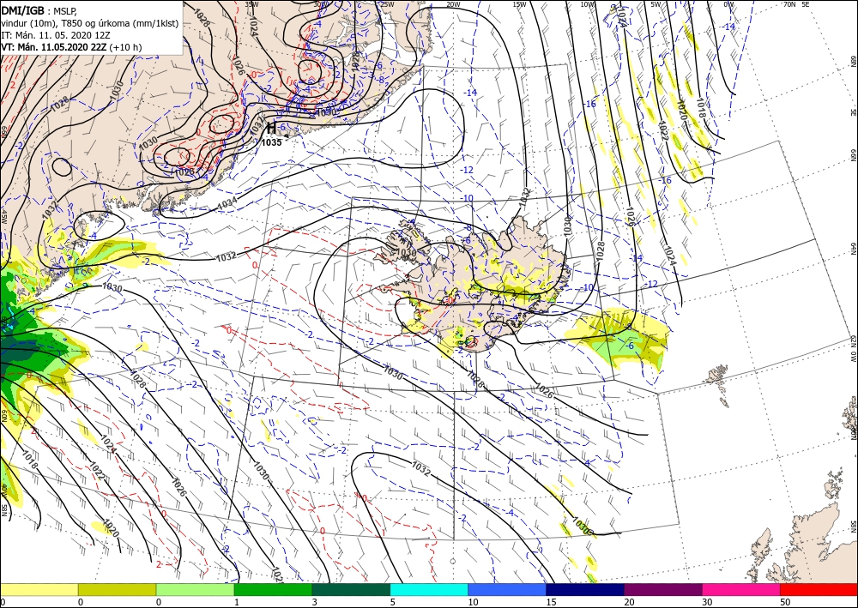The height and width of the screenshot is (608, 858).
Task: Click the "1035" pressure value under H
Action: coord(271,142)
